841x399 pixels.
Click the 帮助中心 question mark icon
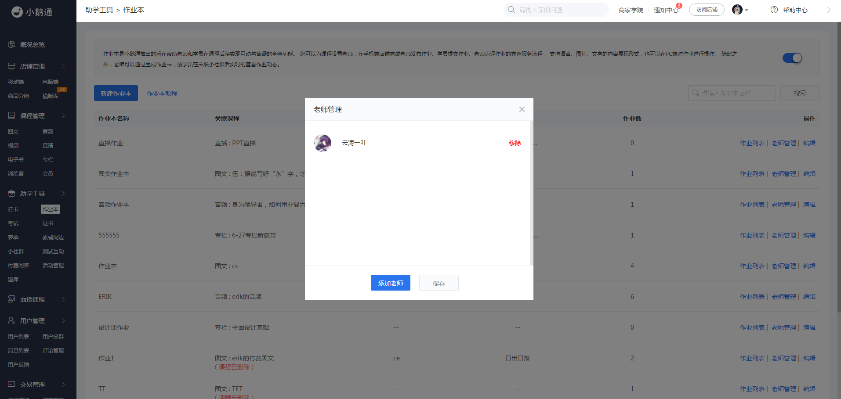tap(774, 10)
